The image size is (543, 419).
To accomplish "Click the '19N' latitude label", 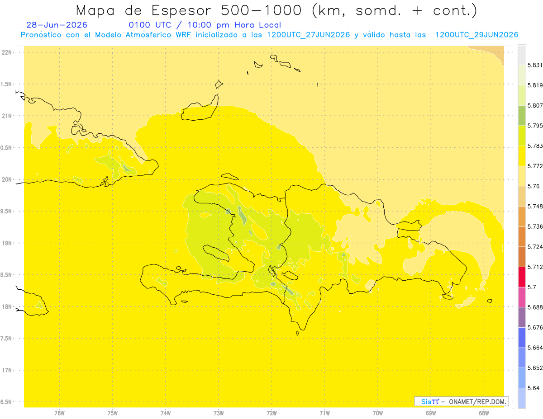I will point(8,243).
